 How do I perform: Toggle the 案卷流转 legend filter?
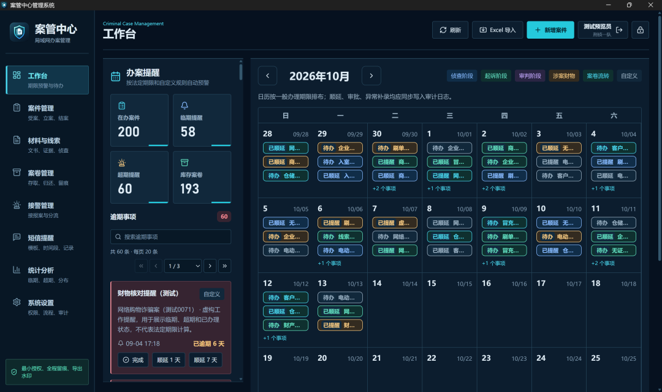598,76
